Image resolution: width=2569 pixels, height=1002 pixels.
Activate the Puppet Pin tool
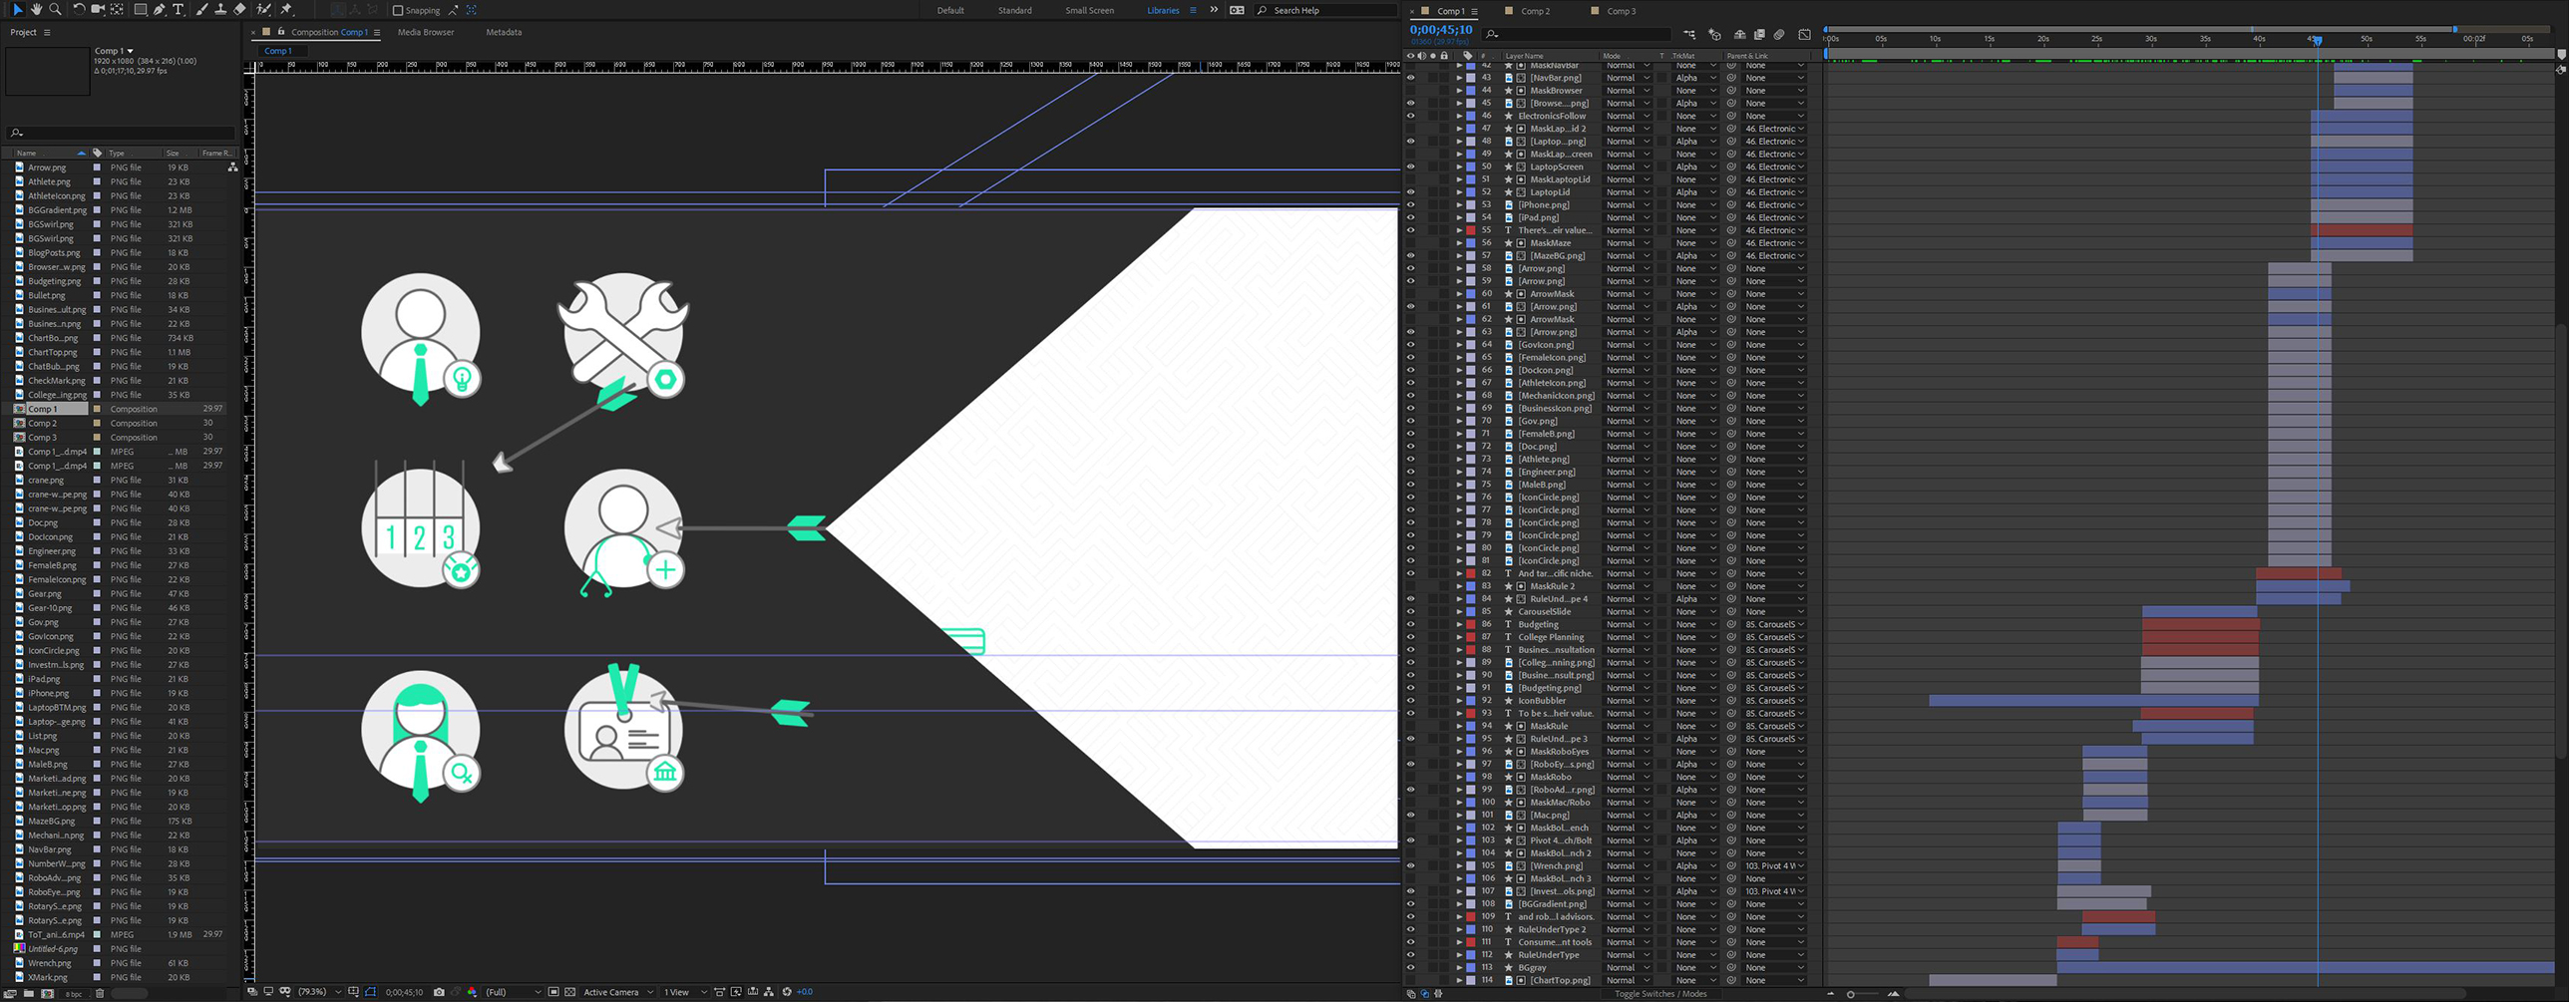287,9
